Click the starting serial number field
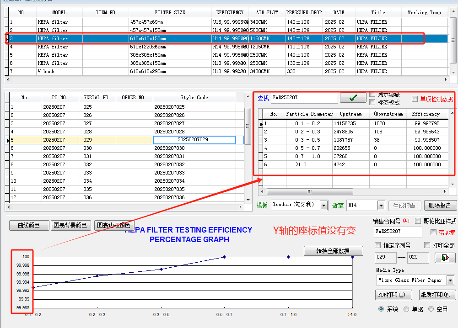 click(x=386, y=258)
